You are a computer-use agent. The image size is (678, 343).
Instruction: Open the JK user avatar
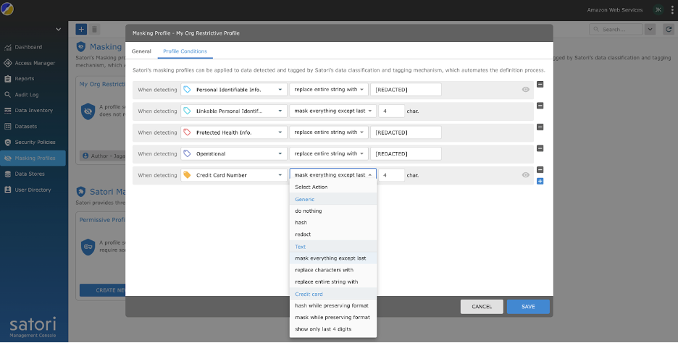click(x=658, y=9)
